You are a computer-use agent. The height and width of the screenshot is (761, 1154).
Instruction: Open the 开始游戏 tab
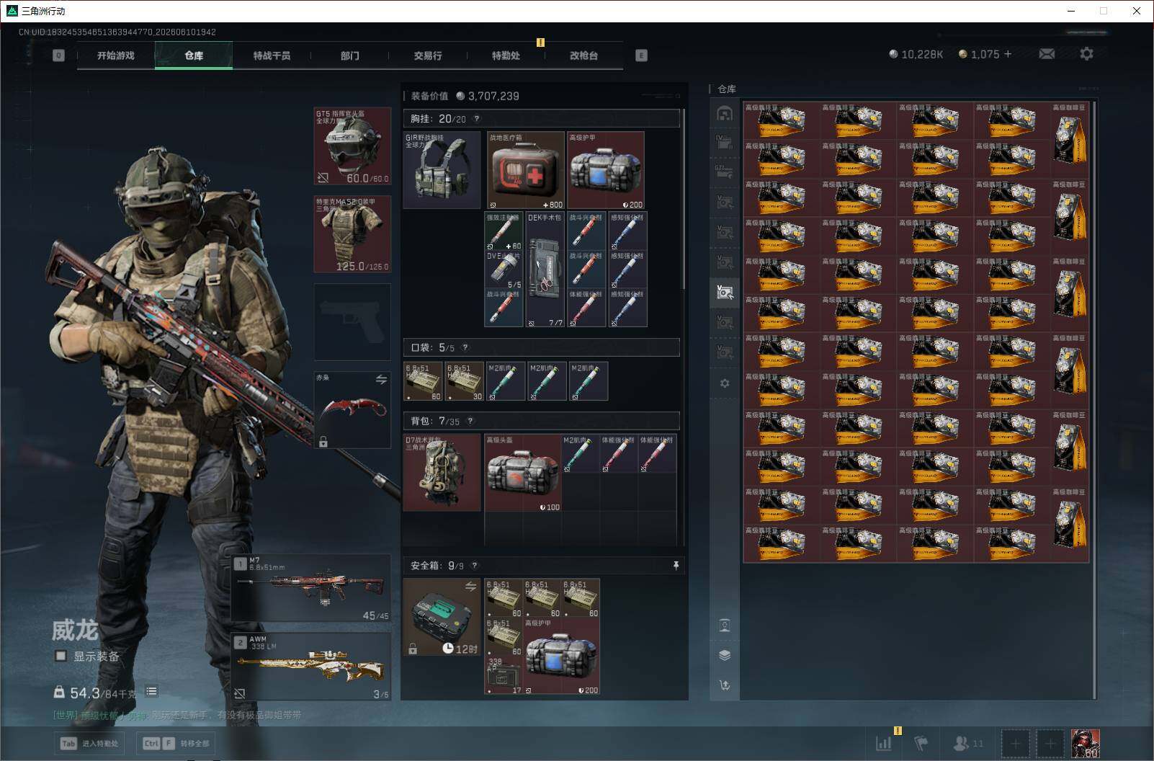coord(116,55)
